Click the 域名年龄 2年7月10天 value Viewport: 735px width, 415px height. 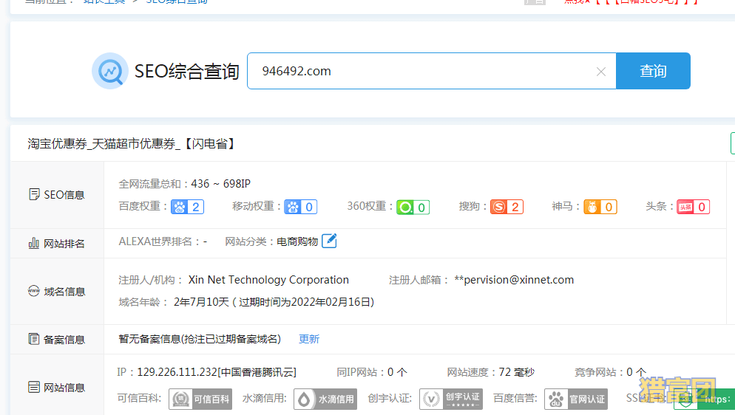point(201,302)
